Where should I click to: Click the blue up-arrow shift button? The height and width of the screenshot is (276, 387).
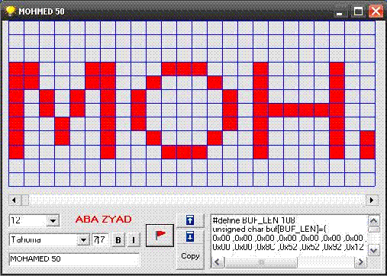coord(190,220)
